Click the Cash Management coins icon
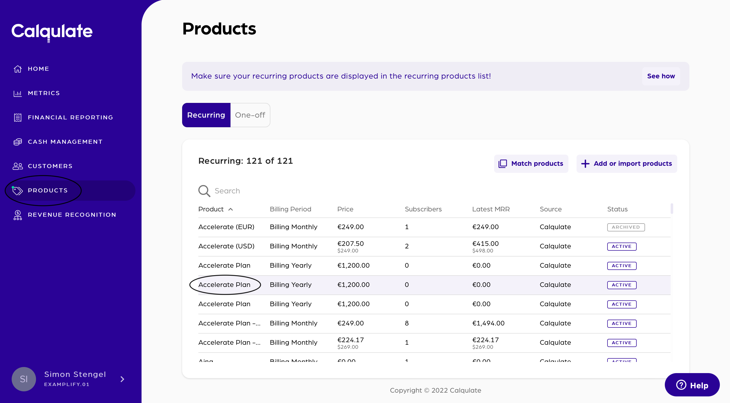 (x=18, y=142)
